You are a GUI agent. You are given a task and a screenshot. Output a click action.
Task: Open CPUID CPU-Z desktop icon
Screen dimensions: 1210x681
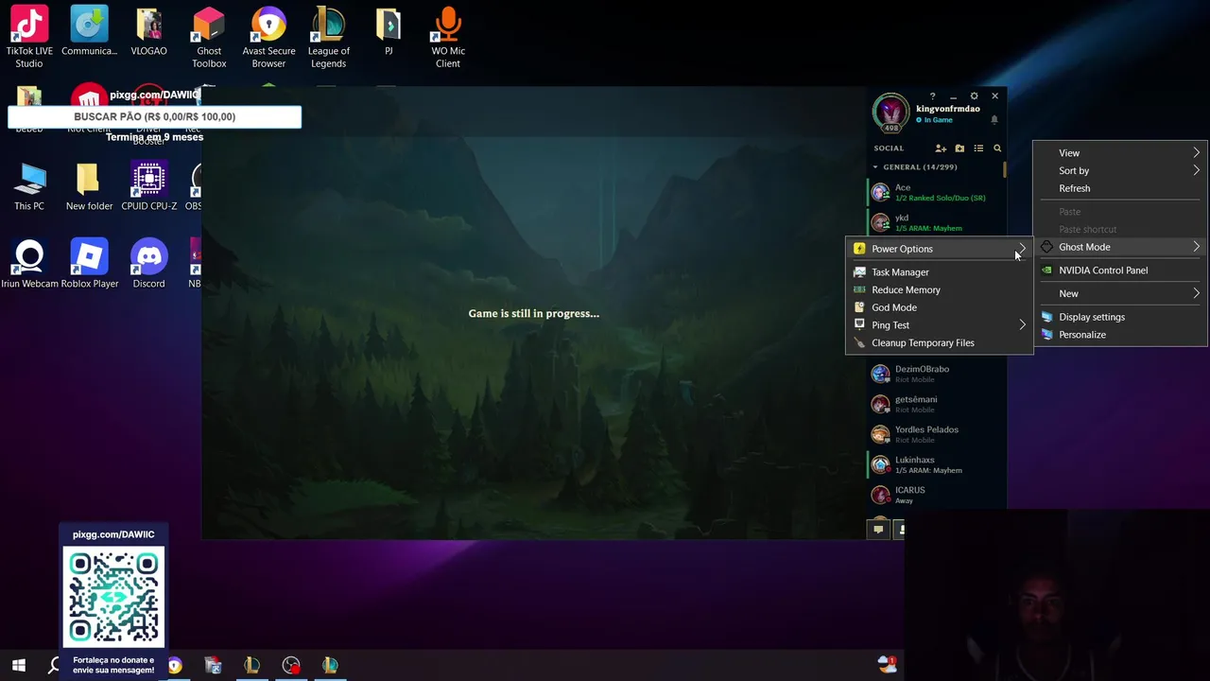148,186
